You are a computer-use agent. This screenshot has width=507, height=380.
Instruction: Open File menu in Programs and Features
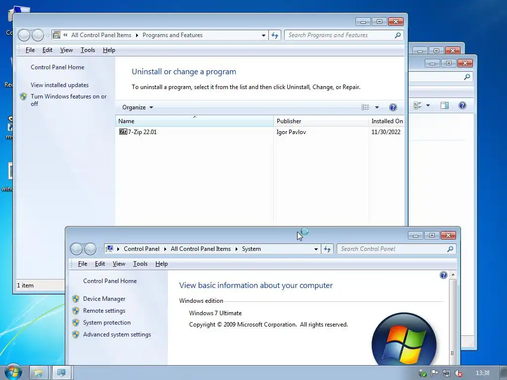click(x=30, y=50)
